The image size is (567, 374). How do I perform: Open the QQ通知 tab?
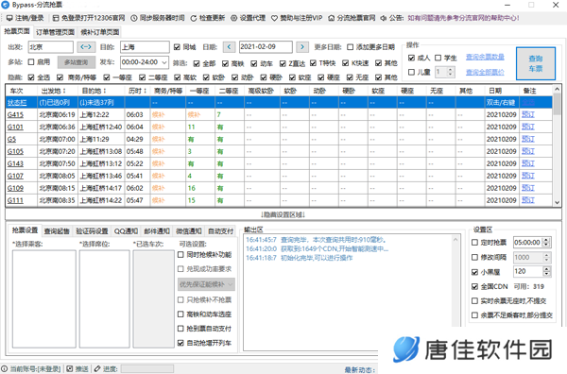(x=126, y=230)
